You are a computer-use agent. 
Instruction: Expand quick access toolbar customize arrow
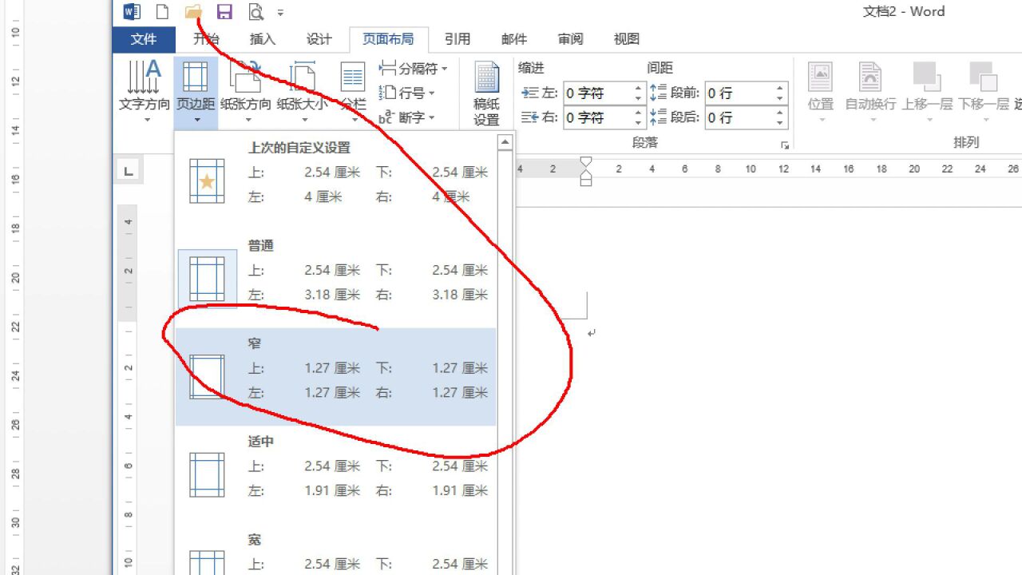point(280,13)
